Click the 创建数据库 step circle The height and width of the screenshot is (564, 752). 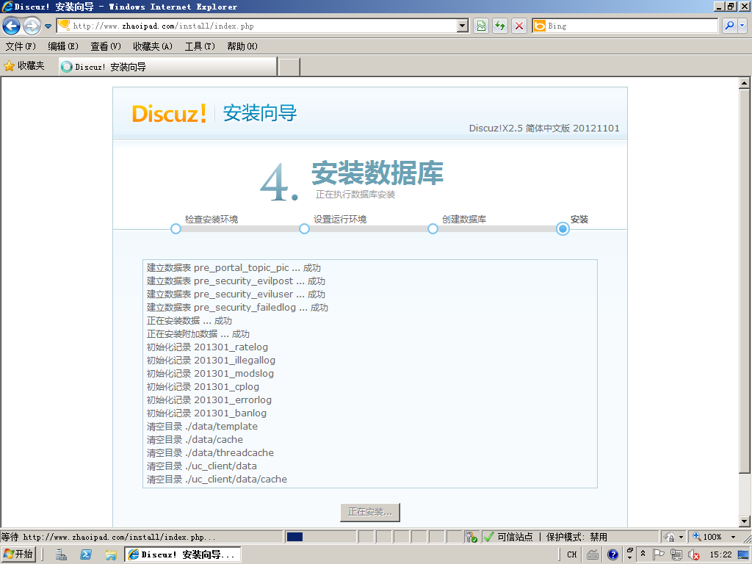tap(433, 229)
